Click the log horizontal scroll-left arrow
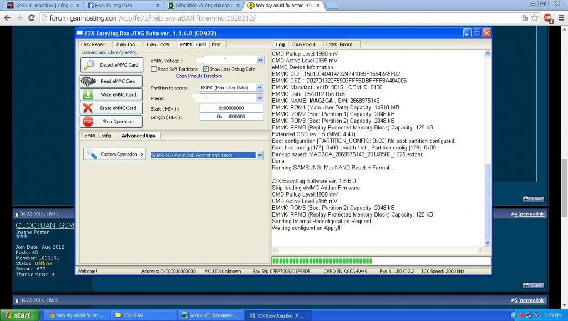The image size is (568, 321). pos(275,249)
